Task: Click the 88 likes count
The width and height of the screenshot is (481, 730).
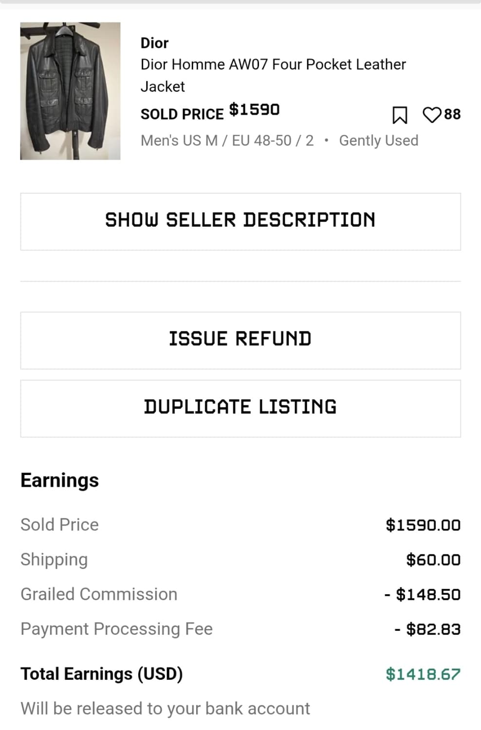Action: pyautogui.click(x=452, y=114)
